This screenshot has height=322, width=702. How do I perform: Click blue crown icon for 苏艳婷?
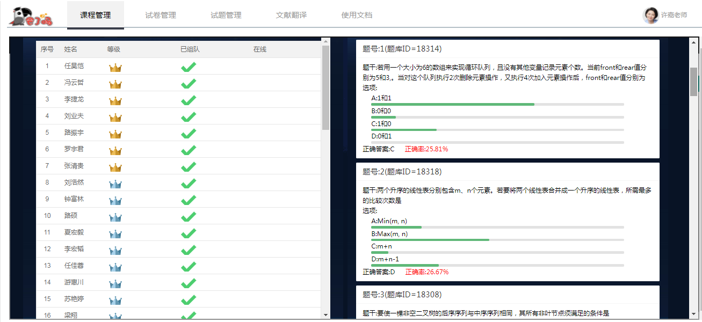[x=115, y=301]
